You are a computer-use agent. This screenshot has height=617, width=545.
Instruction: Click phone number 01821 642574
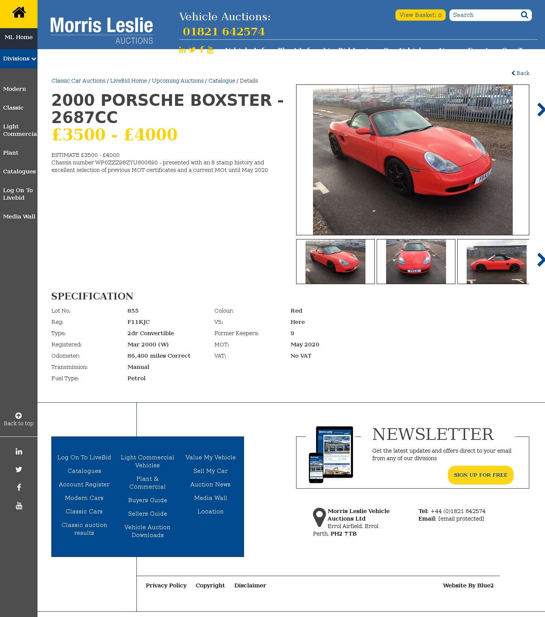point(224,32)
